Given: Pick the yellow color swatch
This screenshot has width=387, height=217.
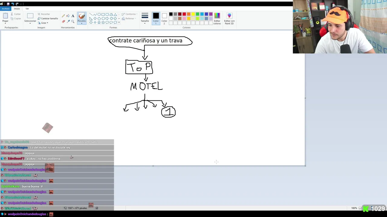Looking at the screenshot, I should coord(193,14).
